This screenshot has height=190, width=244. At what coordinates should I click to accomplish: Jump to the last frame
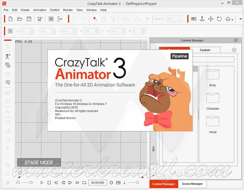tap(77, 183)
